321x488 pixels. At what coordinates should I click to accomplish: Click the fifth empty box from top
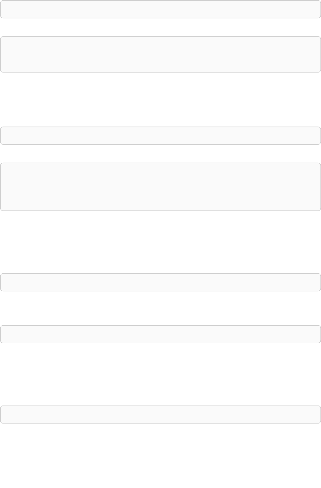click(160, 282)
